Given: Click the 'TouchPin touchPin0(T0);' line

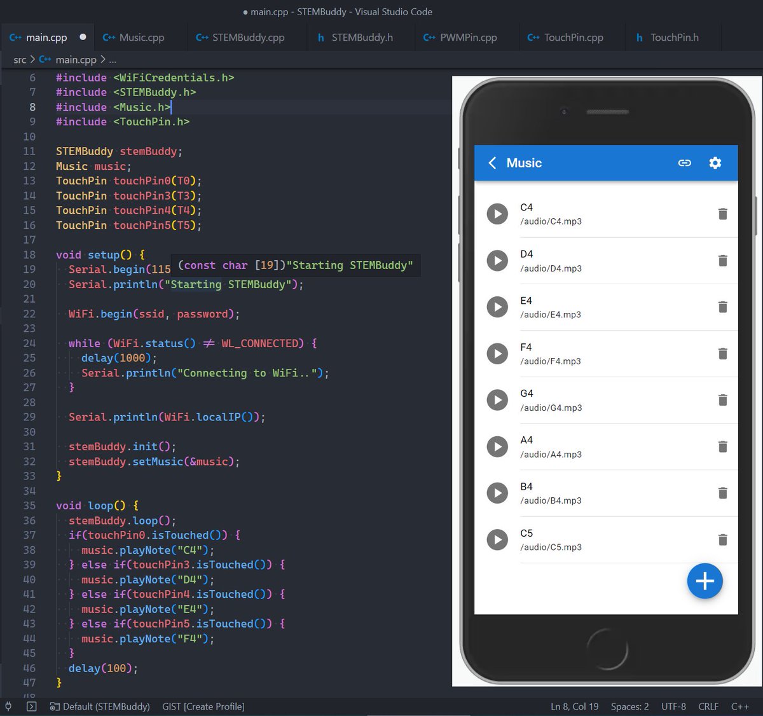Looking at the screenshot, I should [129, 181].
